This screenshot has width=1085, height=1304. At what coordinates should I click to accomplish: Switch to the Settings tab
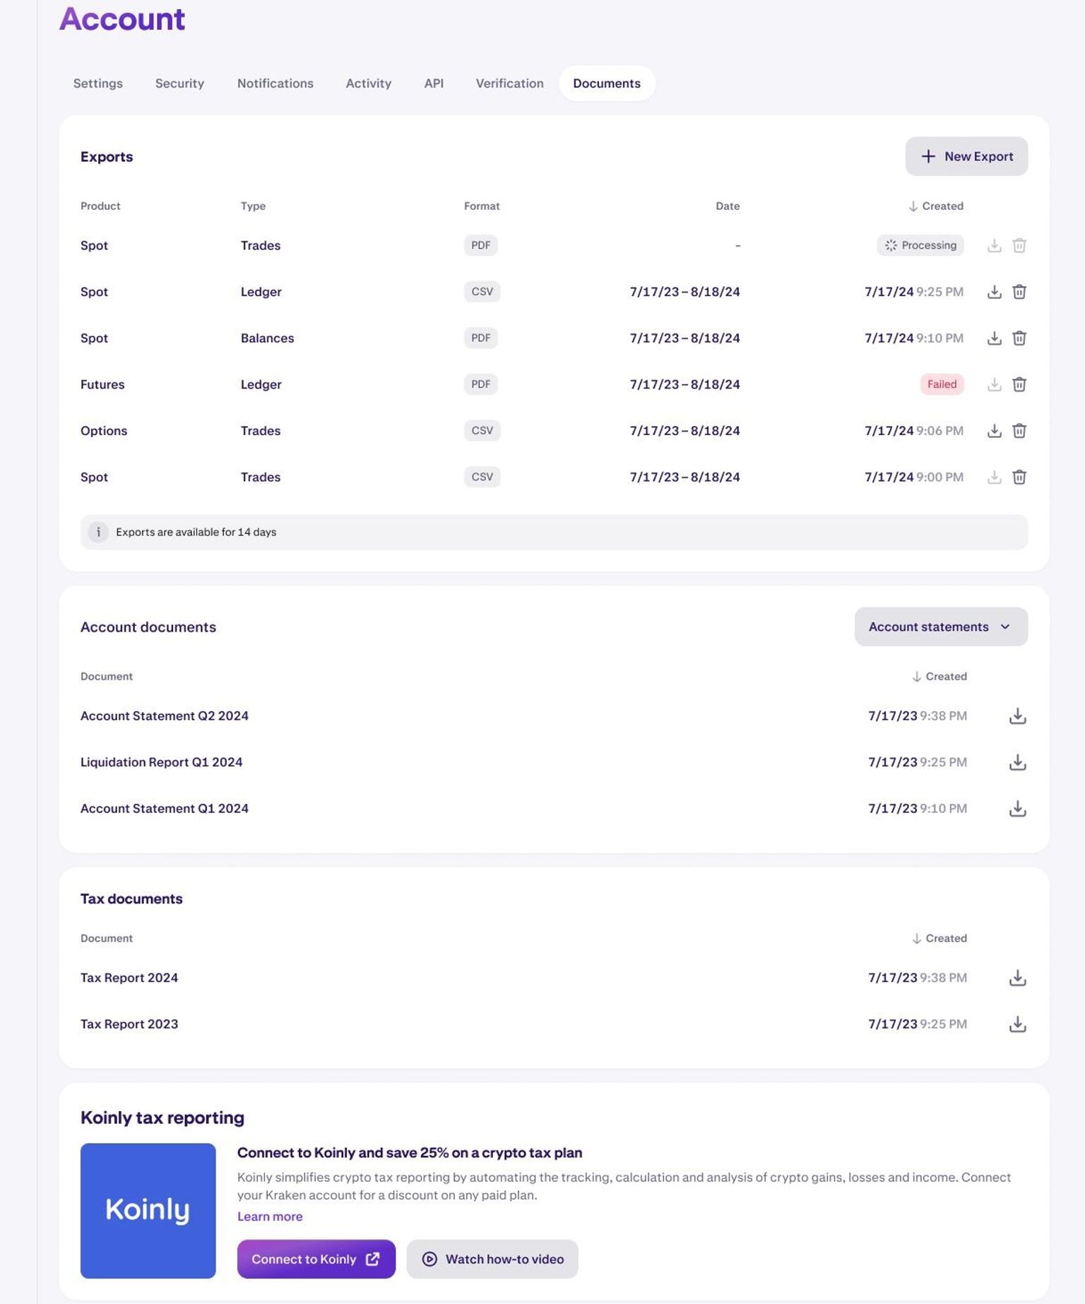click(98, 83)
